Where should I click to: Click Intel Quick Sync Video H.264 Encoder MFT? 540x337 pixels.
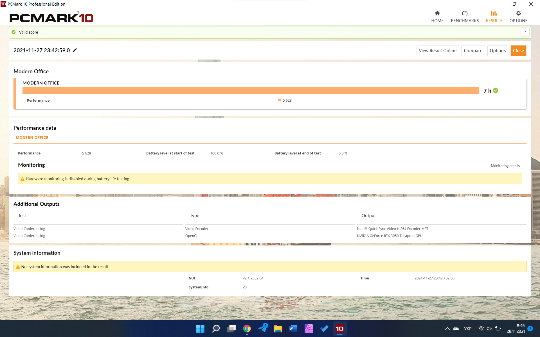392,229
